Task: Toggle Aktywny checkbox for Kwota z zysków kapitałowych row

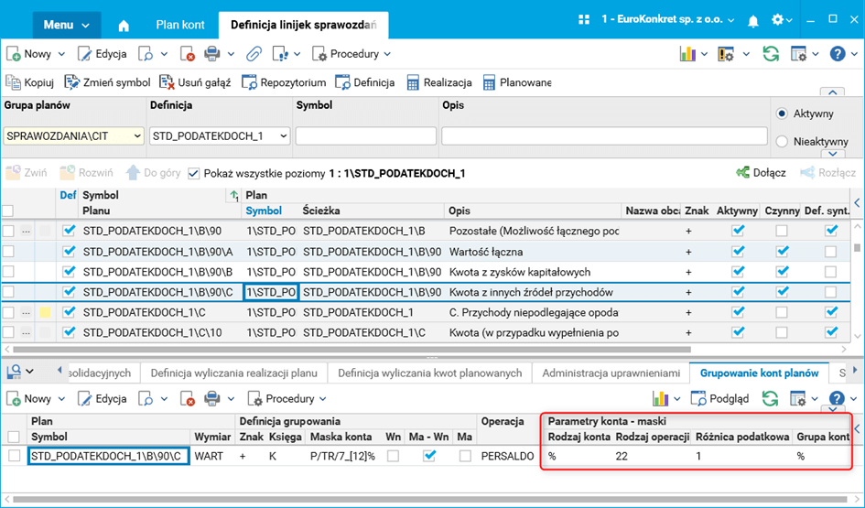Action: pos(738,271)
